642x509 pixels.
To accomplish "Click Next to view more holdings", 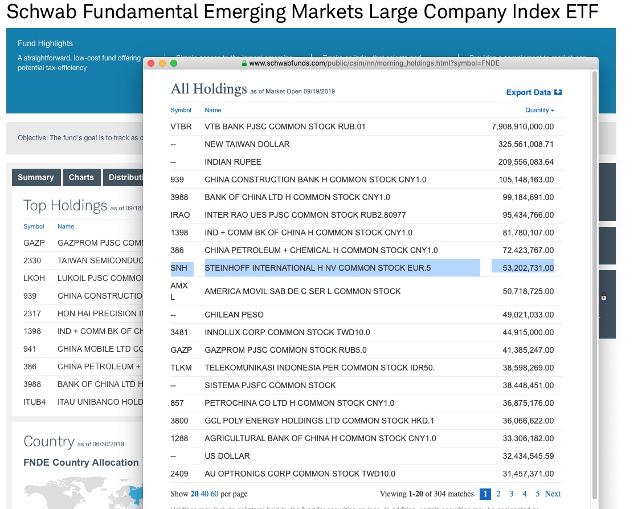I will pos(553,494).
